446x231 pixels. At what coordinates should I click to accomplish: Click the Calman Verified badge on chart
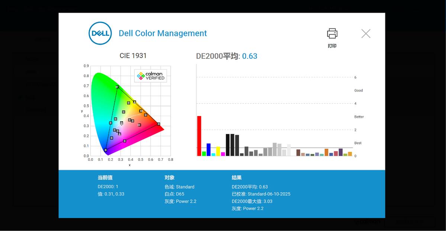[151, 76]
